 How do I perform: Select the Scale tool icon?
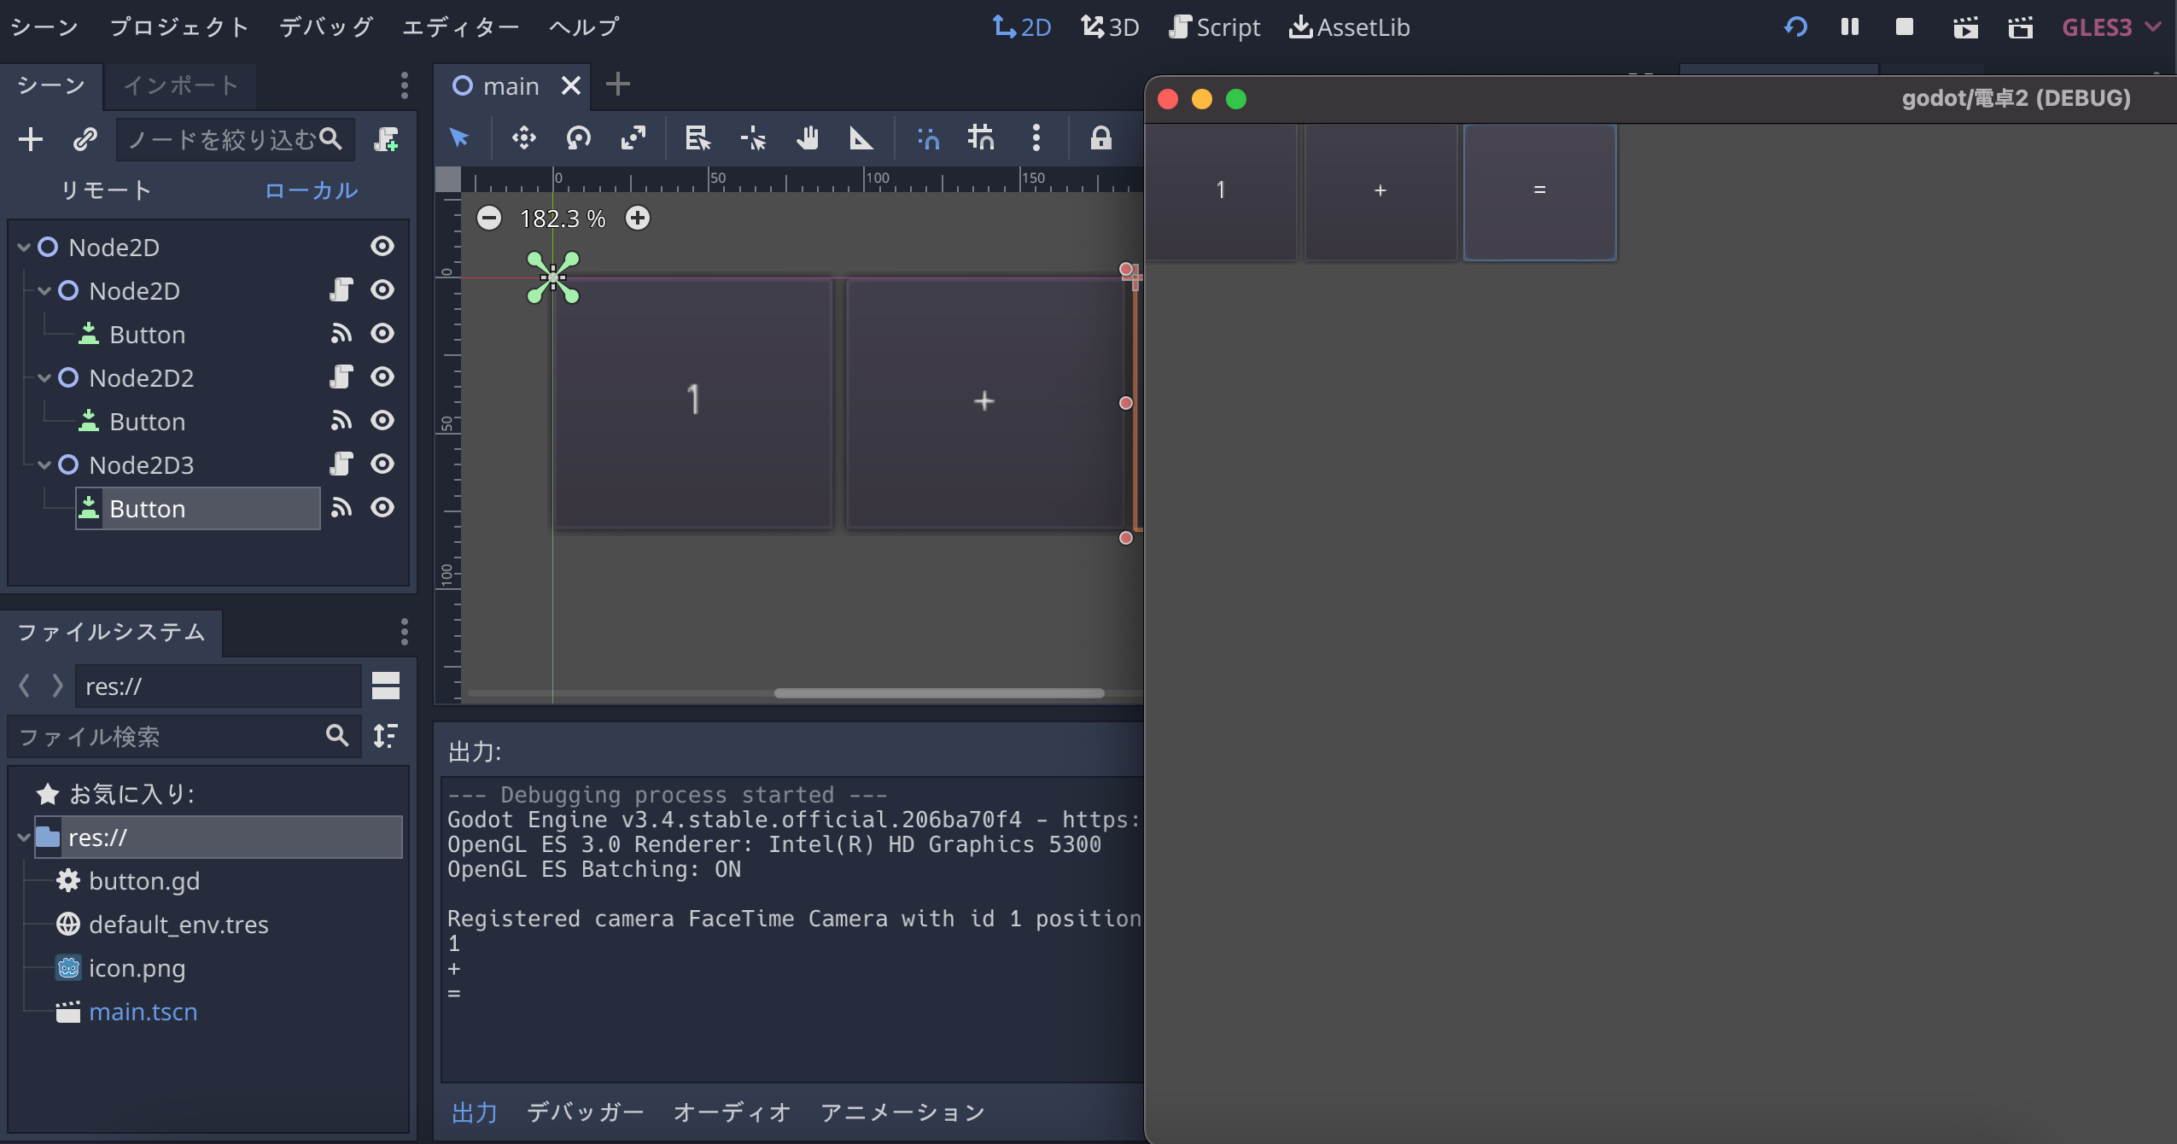[x=633, y=137]
